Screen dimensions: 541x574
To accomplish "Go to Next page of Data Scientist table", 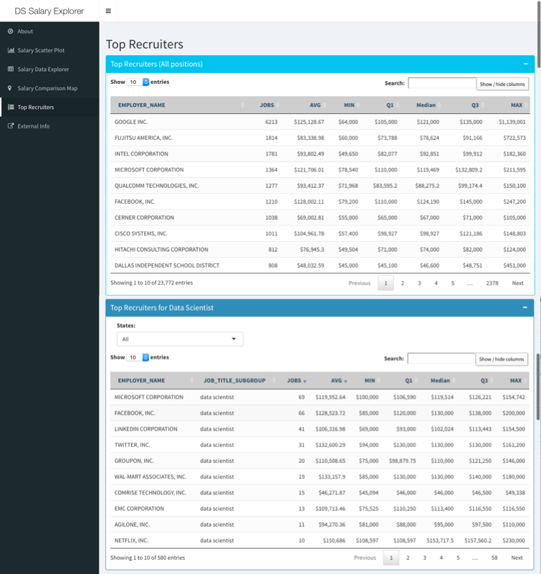I will [x=517, y=557].
